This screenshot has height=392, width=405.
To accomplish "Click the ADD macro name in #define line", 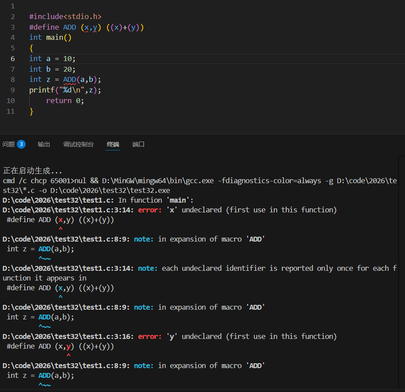I will [70, 27].
